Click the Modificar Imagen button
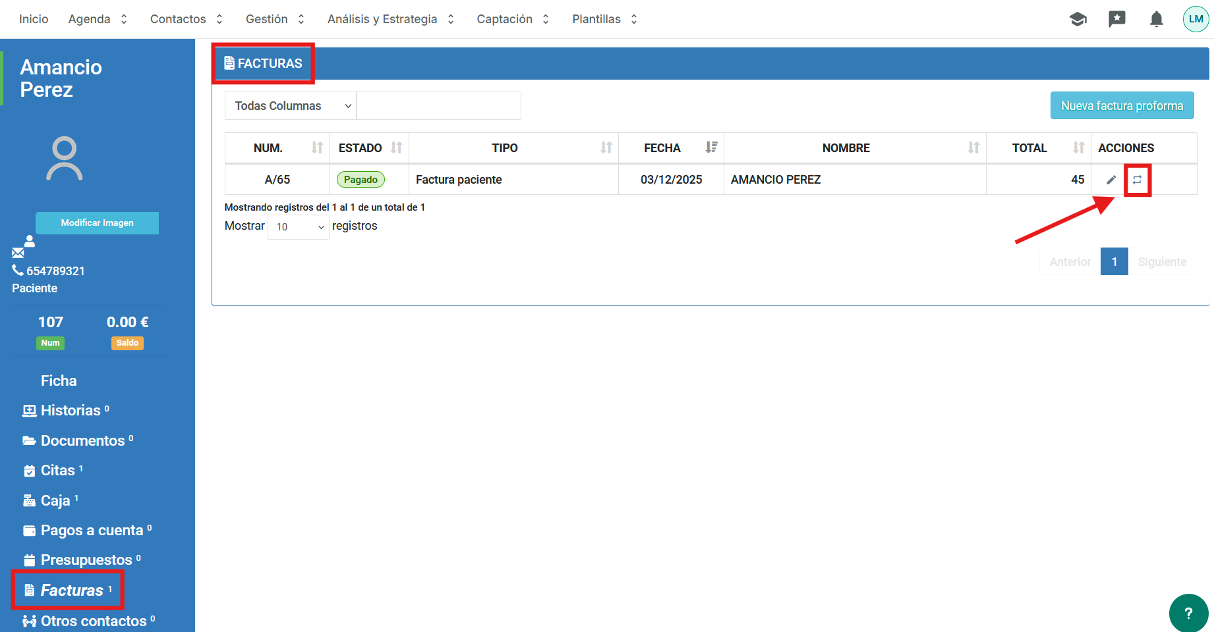 click(x=97, y=223)
